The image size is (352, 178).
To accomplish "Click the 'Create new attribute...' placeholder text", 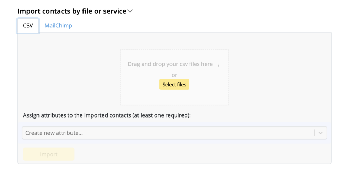I will coord(54,133).
